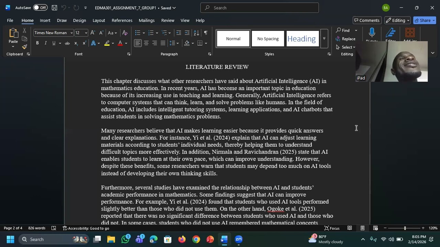Switch to the References tab

point(122,20)
